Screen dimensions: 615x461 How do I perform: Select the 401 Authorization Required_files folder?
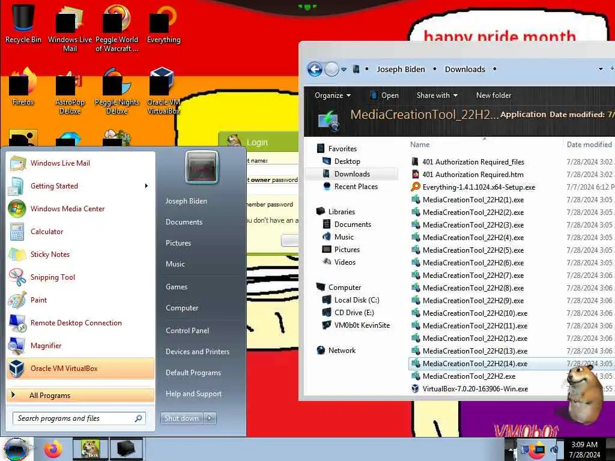point(473,162)
